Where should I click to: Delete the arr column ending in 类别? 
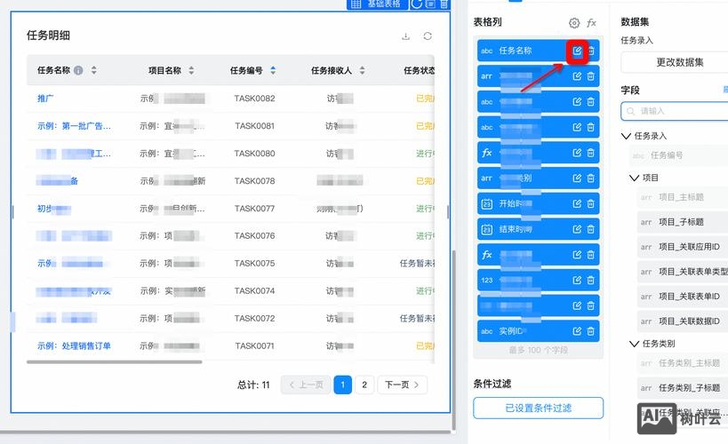click(x=590, y=178)
